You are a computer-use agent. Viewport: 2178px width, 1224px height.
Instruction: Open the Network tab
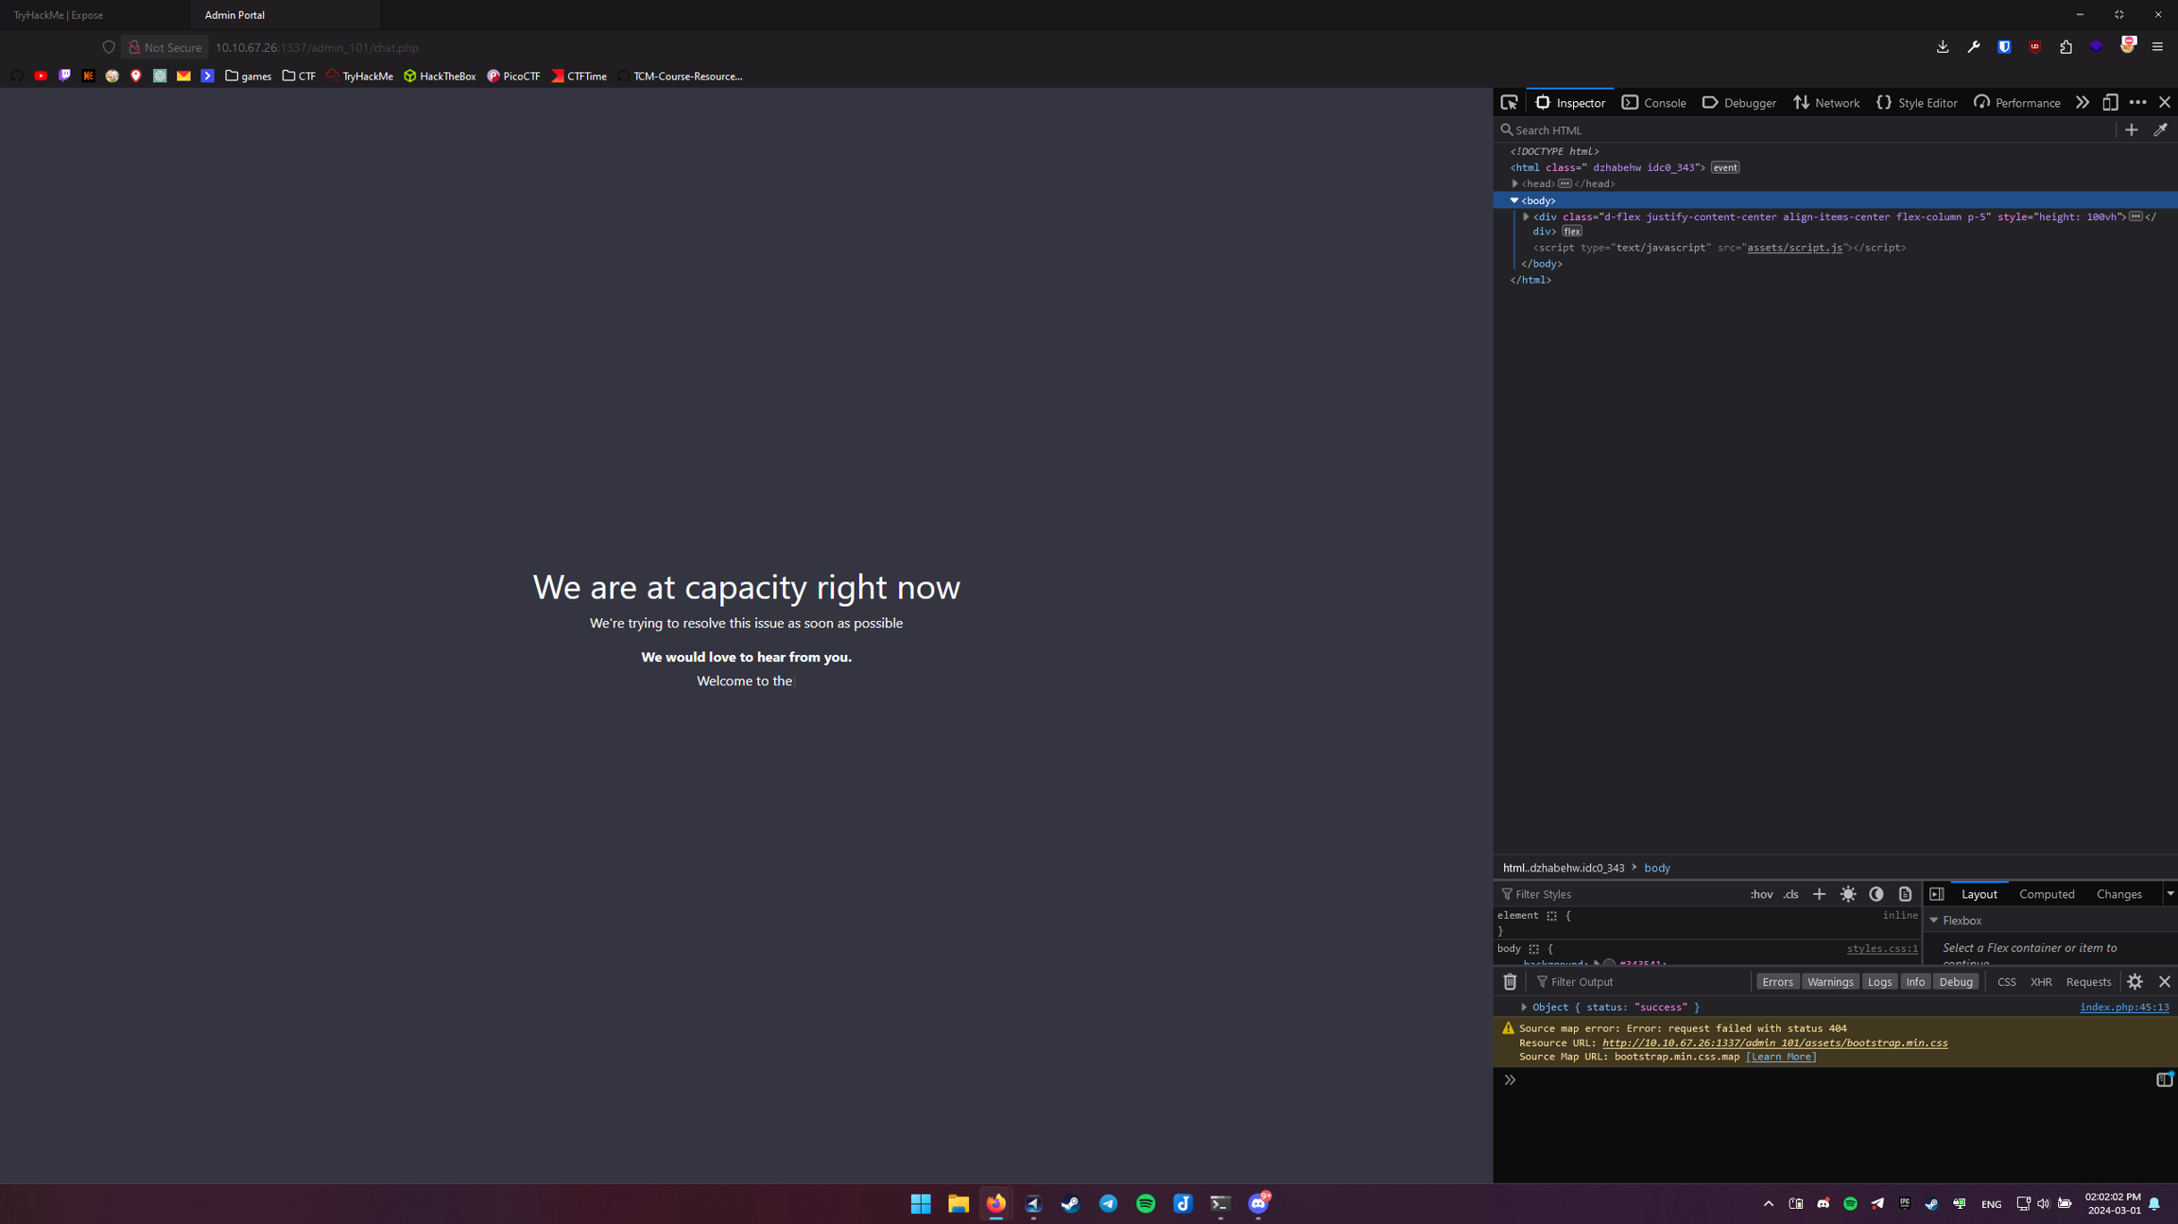(x=1826, y=102)
